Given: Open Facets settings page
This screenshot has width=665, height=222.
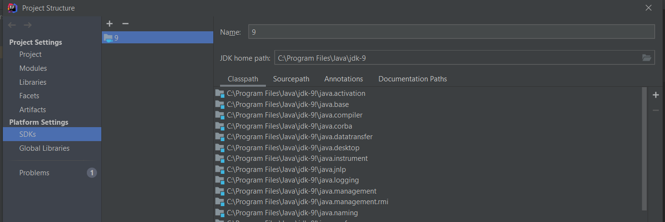Looking at the screenshot, I should click(x=29, y=96).
